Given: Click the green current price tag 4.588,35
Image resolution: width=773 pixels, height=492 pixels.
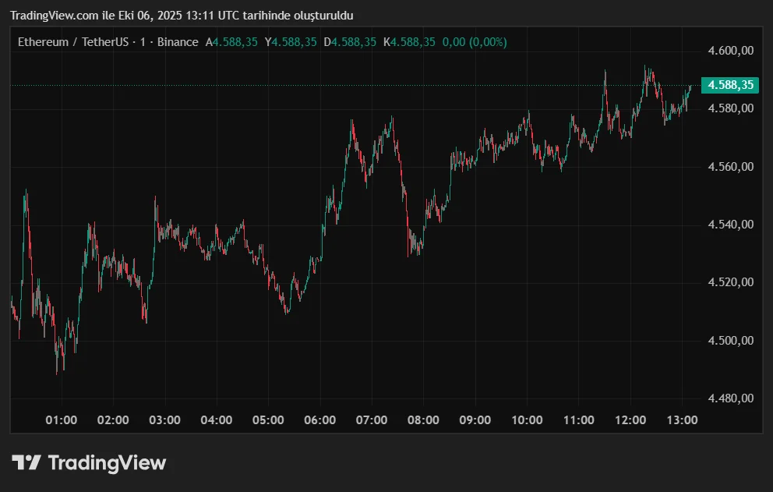Looking at the screenshot, I should 730,85.
